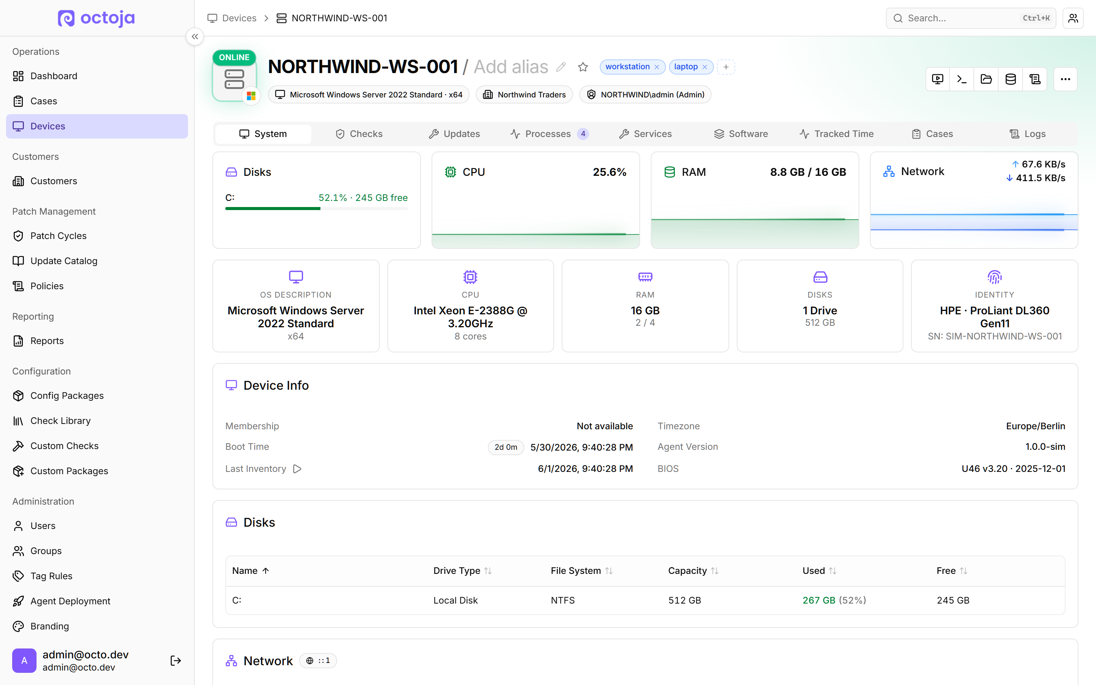Open Groups in the sidebar
The width and height of the screenshot is (1096, 685).
coord(97,551)
